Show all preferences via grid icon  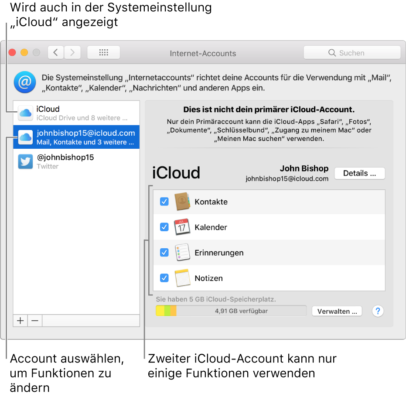104,53
